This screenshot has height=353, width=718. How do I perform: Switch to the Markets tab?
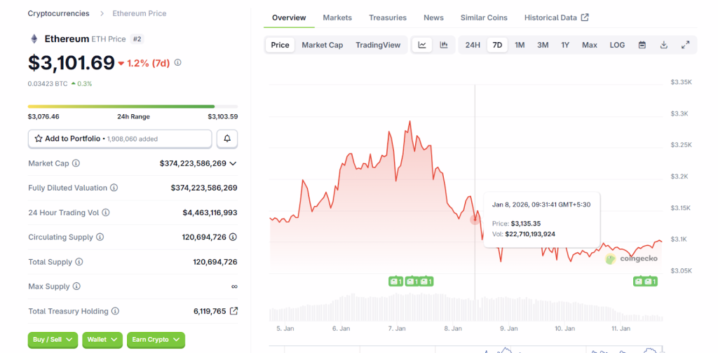point(337,18)
